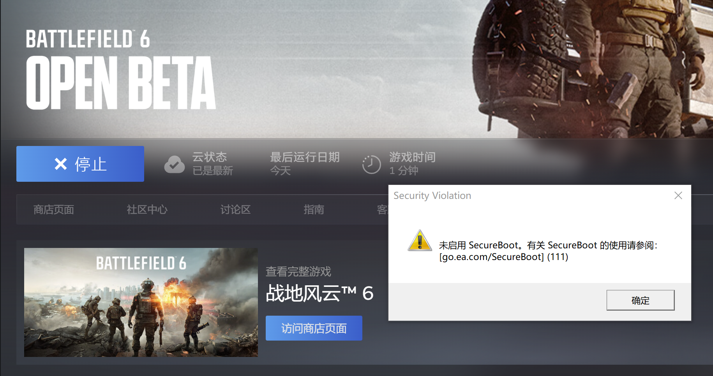Screen dimensions: 713x376
Task: Click the yellow warning icon in dialog
Action: [420, 241]
